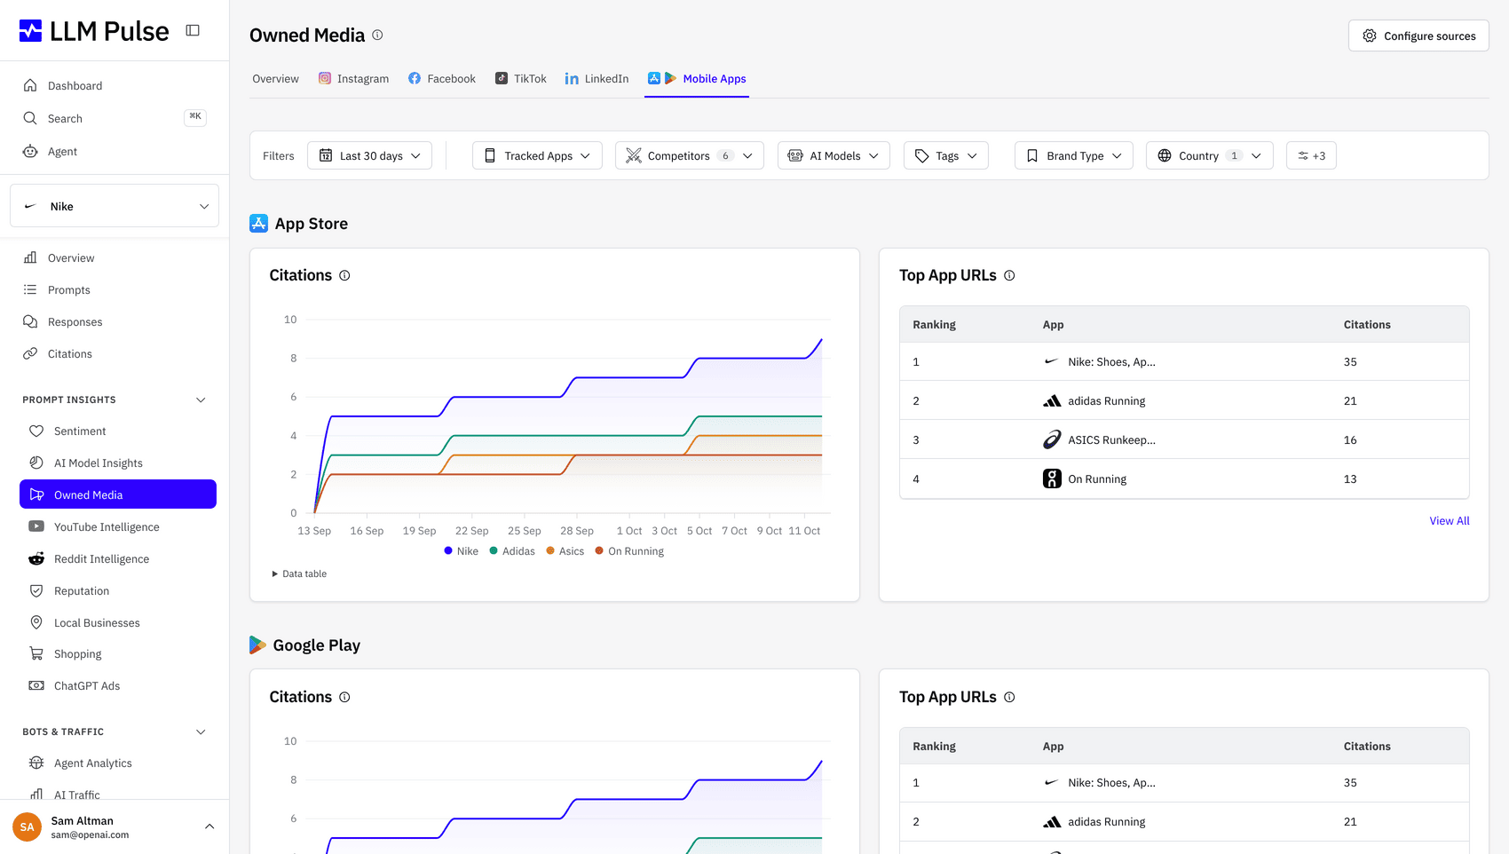This screenshot has height=854, width=1509.
Task: Click Owned Media info icon
Action: click(377, 35)
